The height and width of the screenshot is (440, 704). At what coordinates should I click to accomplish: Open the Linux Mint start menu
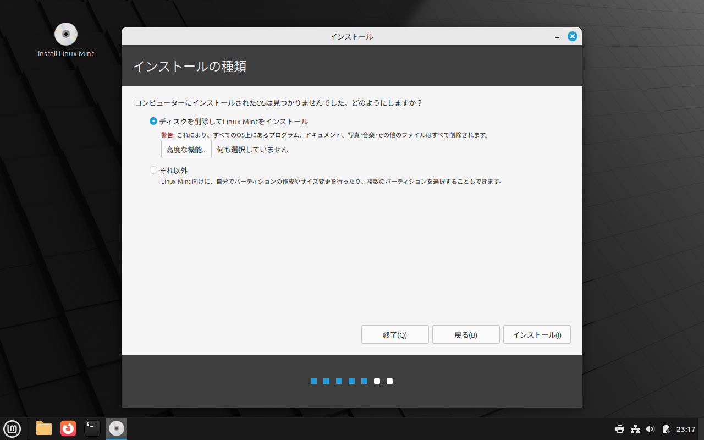coord(12,428)
